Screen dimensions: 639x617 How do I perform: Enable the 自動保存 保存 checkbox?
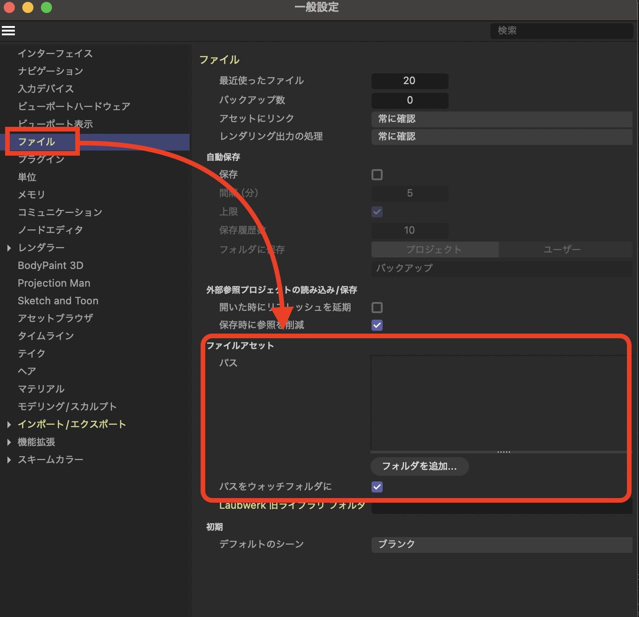tap(377, 175)
